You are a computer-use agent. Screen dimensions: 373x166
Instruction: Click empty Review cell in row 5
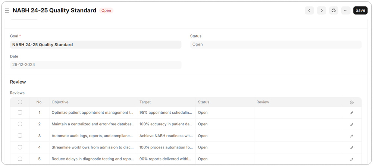coord(298,159)
